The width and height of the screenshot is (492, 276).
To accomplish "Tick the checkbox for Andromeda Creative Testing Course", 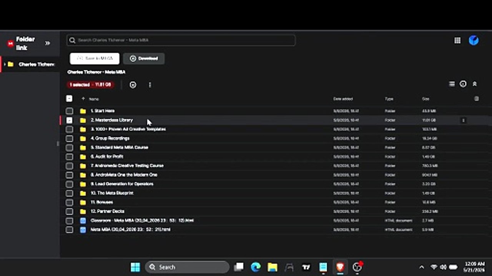I will 69,166.
